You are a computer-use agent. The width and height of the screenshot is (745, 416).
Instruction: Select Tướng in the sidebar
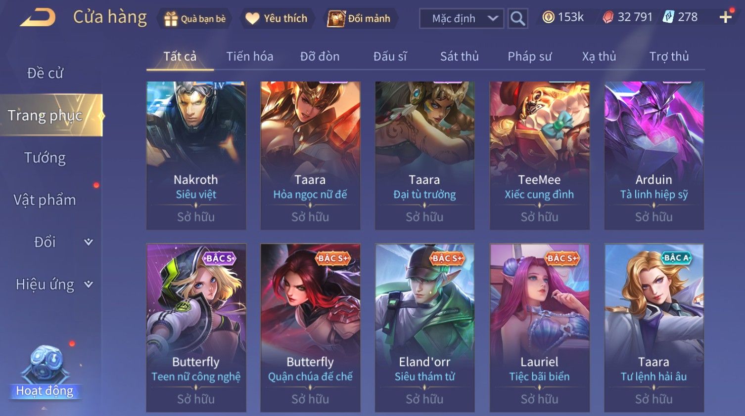tap(45, 158)
